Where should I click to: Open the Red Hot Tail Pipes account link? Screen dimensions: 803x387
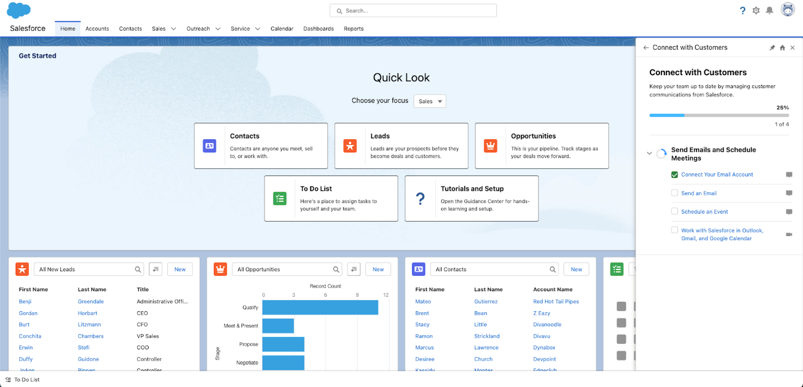pyautogui.click(x=556, y=302)
